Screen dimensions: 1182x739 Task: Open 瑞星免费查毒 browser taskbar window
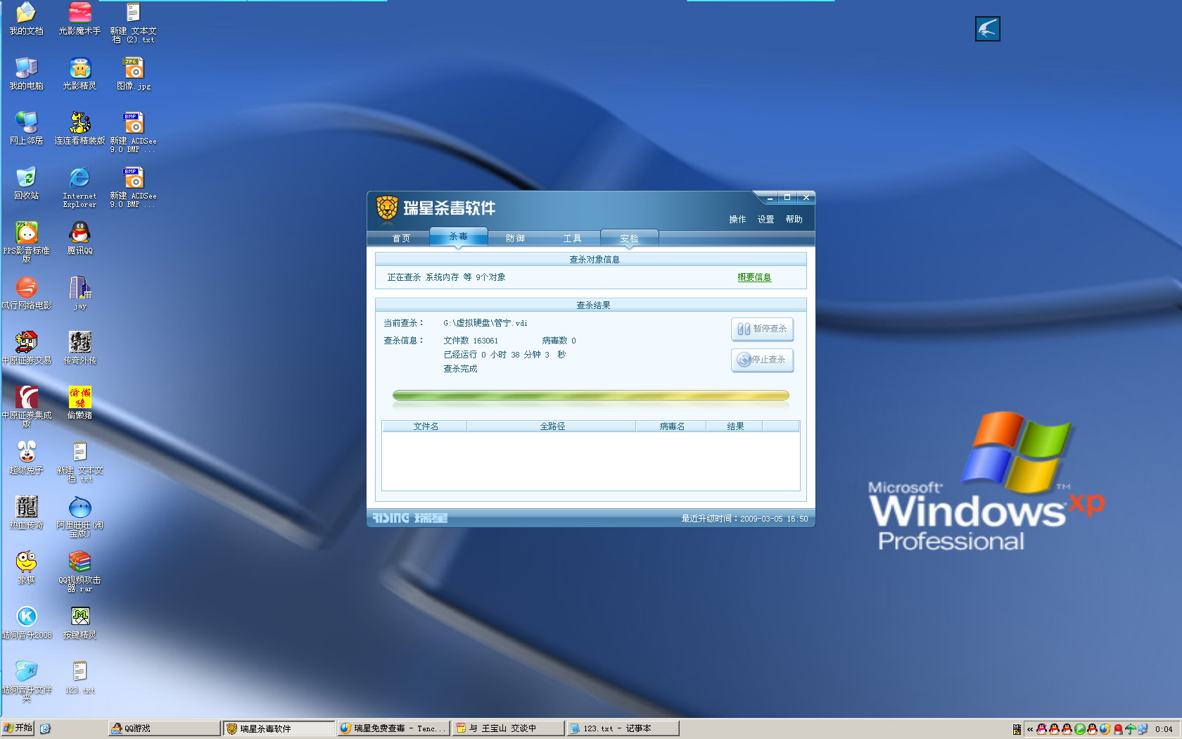(x=393, y=728)
